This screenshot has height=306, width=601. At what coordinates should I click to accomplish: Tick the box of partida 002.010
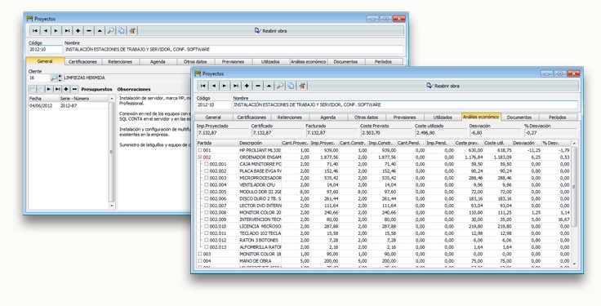pos(207,226)
